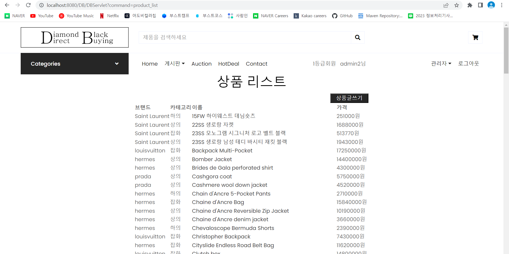Open the Auction menu item
Screen dimensions: 509x254
pos(201,64)
